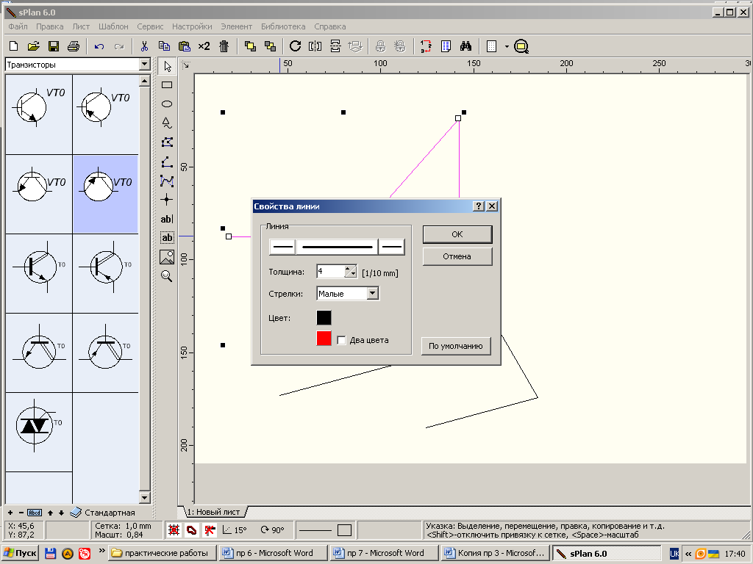Choose the line start style button

tap(283, 247)
